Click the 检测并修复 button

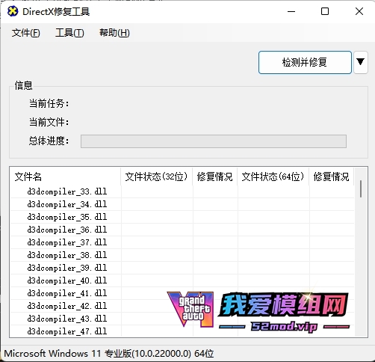(305, 62)
